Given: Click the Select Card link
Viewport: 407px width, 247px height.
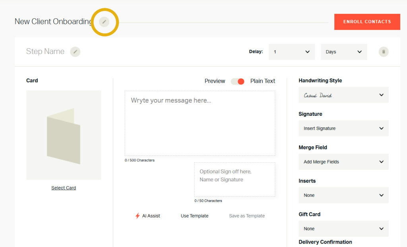Looking at the screenshot, I should 64,188.
